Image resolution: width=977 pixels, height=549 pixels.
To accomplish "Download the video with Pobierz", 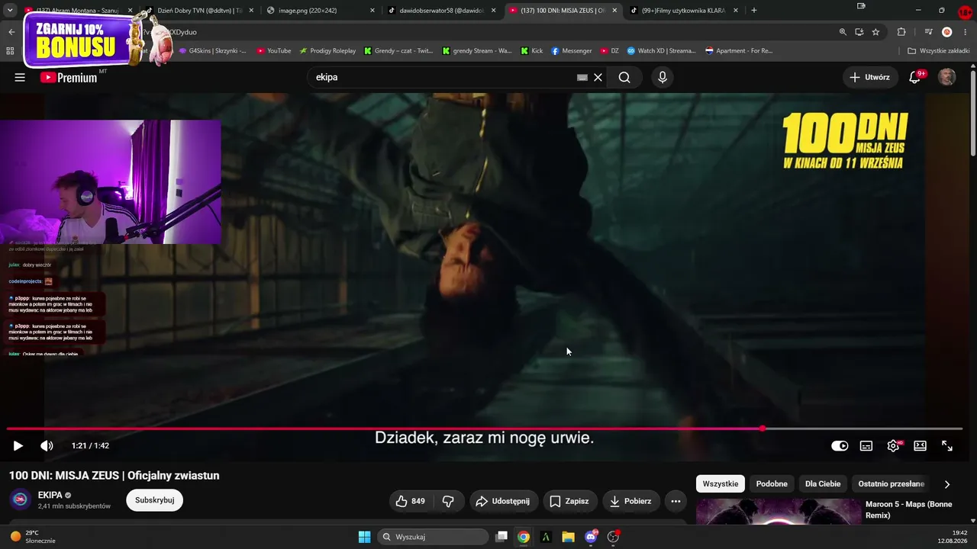I will (630, 501).
